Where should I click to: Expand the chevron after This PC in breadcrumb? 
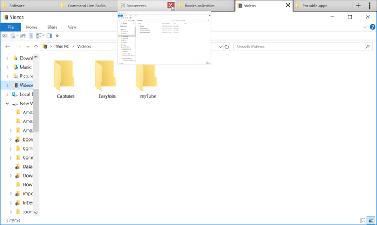tap(73, 47)
